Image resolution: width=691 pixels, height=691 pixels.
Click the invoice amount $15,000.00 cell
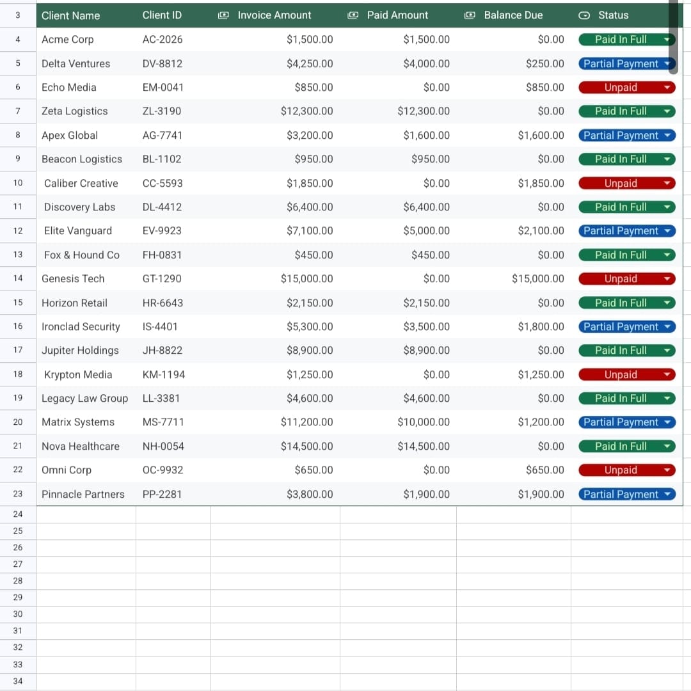click(275, 278)
